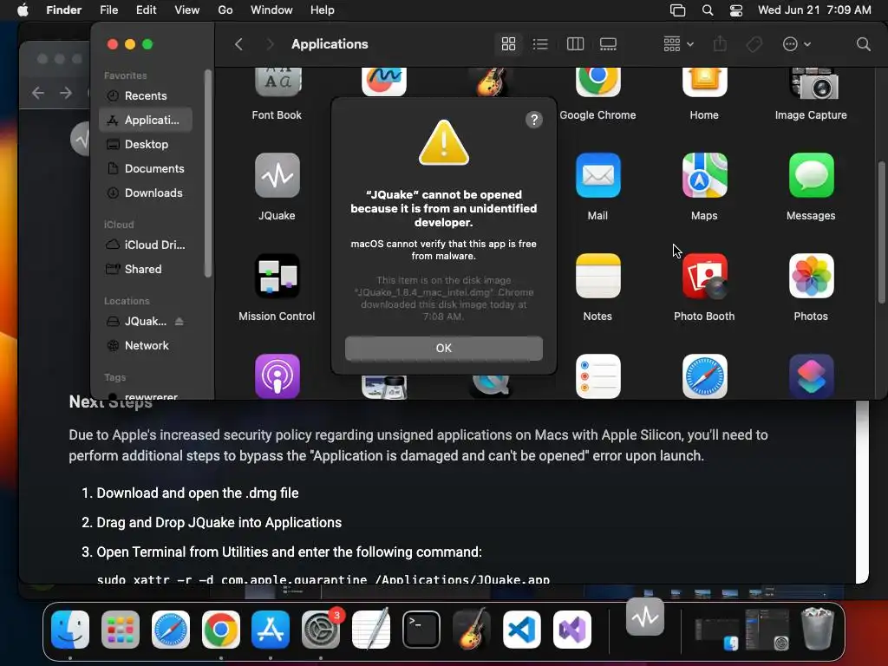Click the Stage Manager menu bar icon

pos(677,10)
